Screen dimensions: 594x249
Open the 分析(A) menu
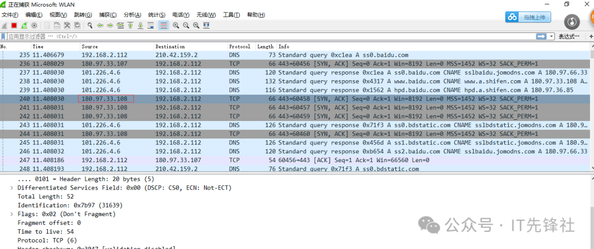(132, 15)
